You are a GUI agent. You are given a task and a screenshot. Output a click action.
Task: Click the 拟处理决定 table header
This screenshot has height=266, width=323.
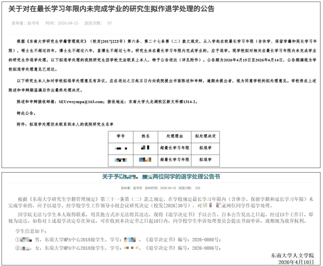coord(205,136)
